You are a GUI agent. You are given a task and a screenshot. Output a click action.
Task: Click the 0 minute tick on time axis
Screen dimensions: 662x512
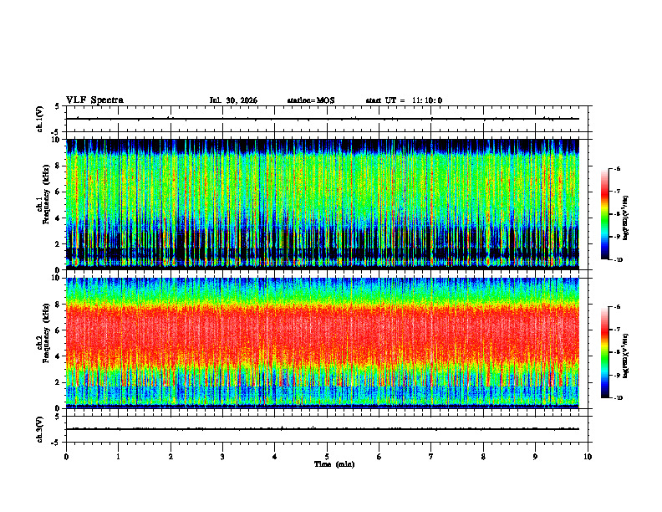[66, 457]
